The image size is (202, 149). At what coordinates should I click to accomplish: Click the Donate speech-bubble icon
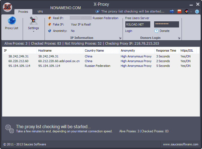(156, 31)
